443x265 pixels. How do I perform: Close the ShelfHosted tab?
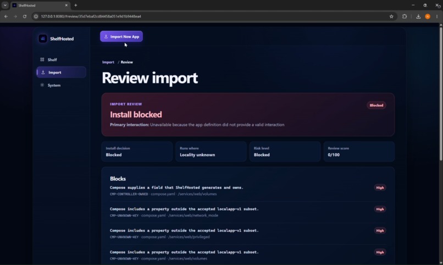[x=67, y=5]
